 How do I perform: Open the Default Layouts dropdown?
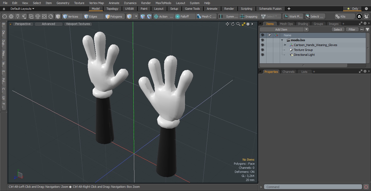click(x=22, y=9)
